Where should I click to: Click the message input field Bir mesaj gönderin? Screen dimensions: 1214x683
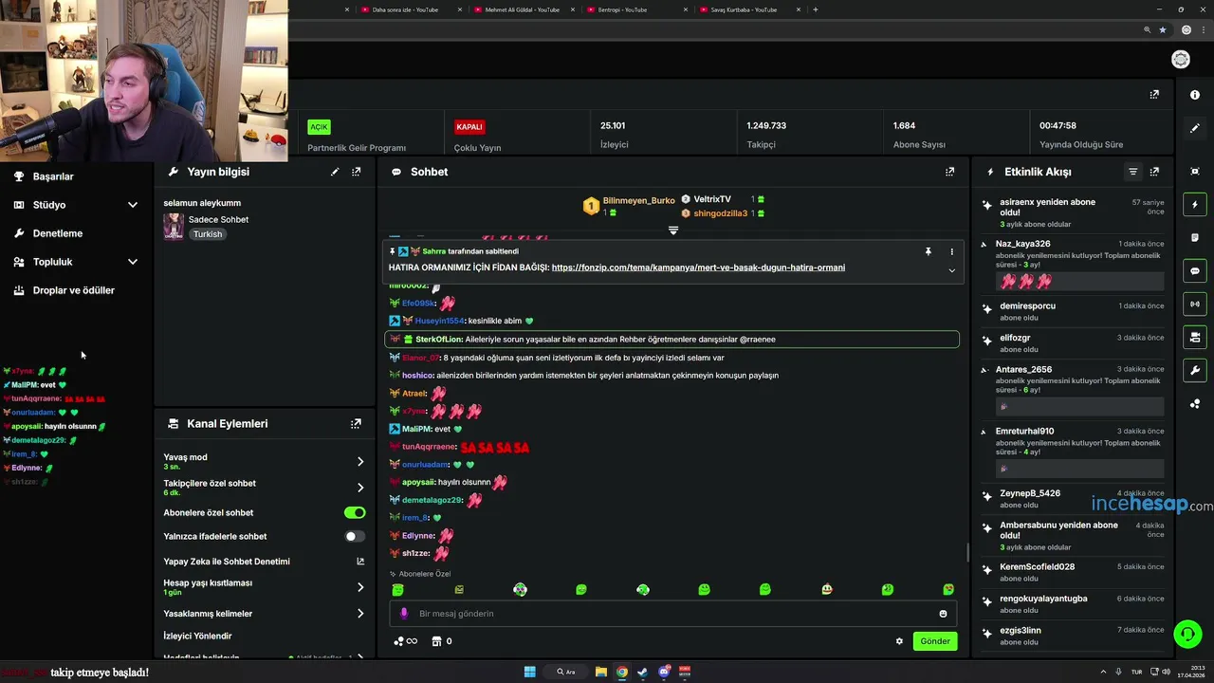(671, 614)
